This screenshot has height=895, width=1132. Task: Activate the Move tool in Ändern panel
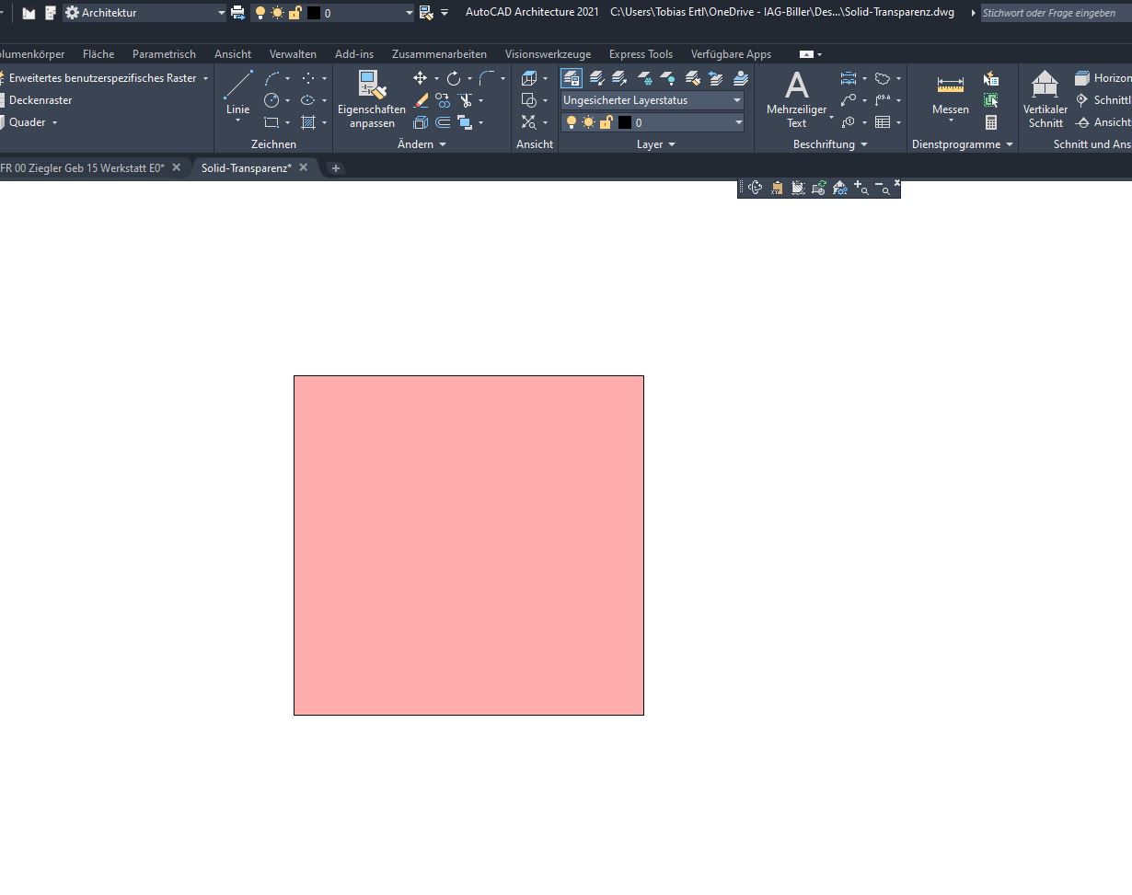point(421,78)
